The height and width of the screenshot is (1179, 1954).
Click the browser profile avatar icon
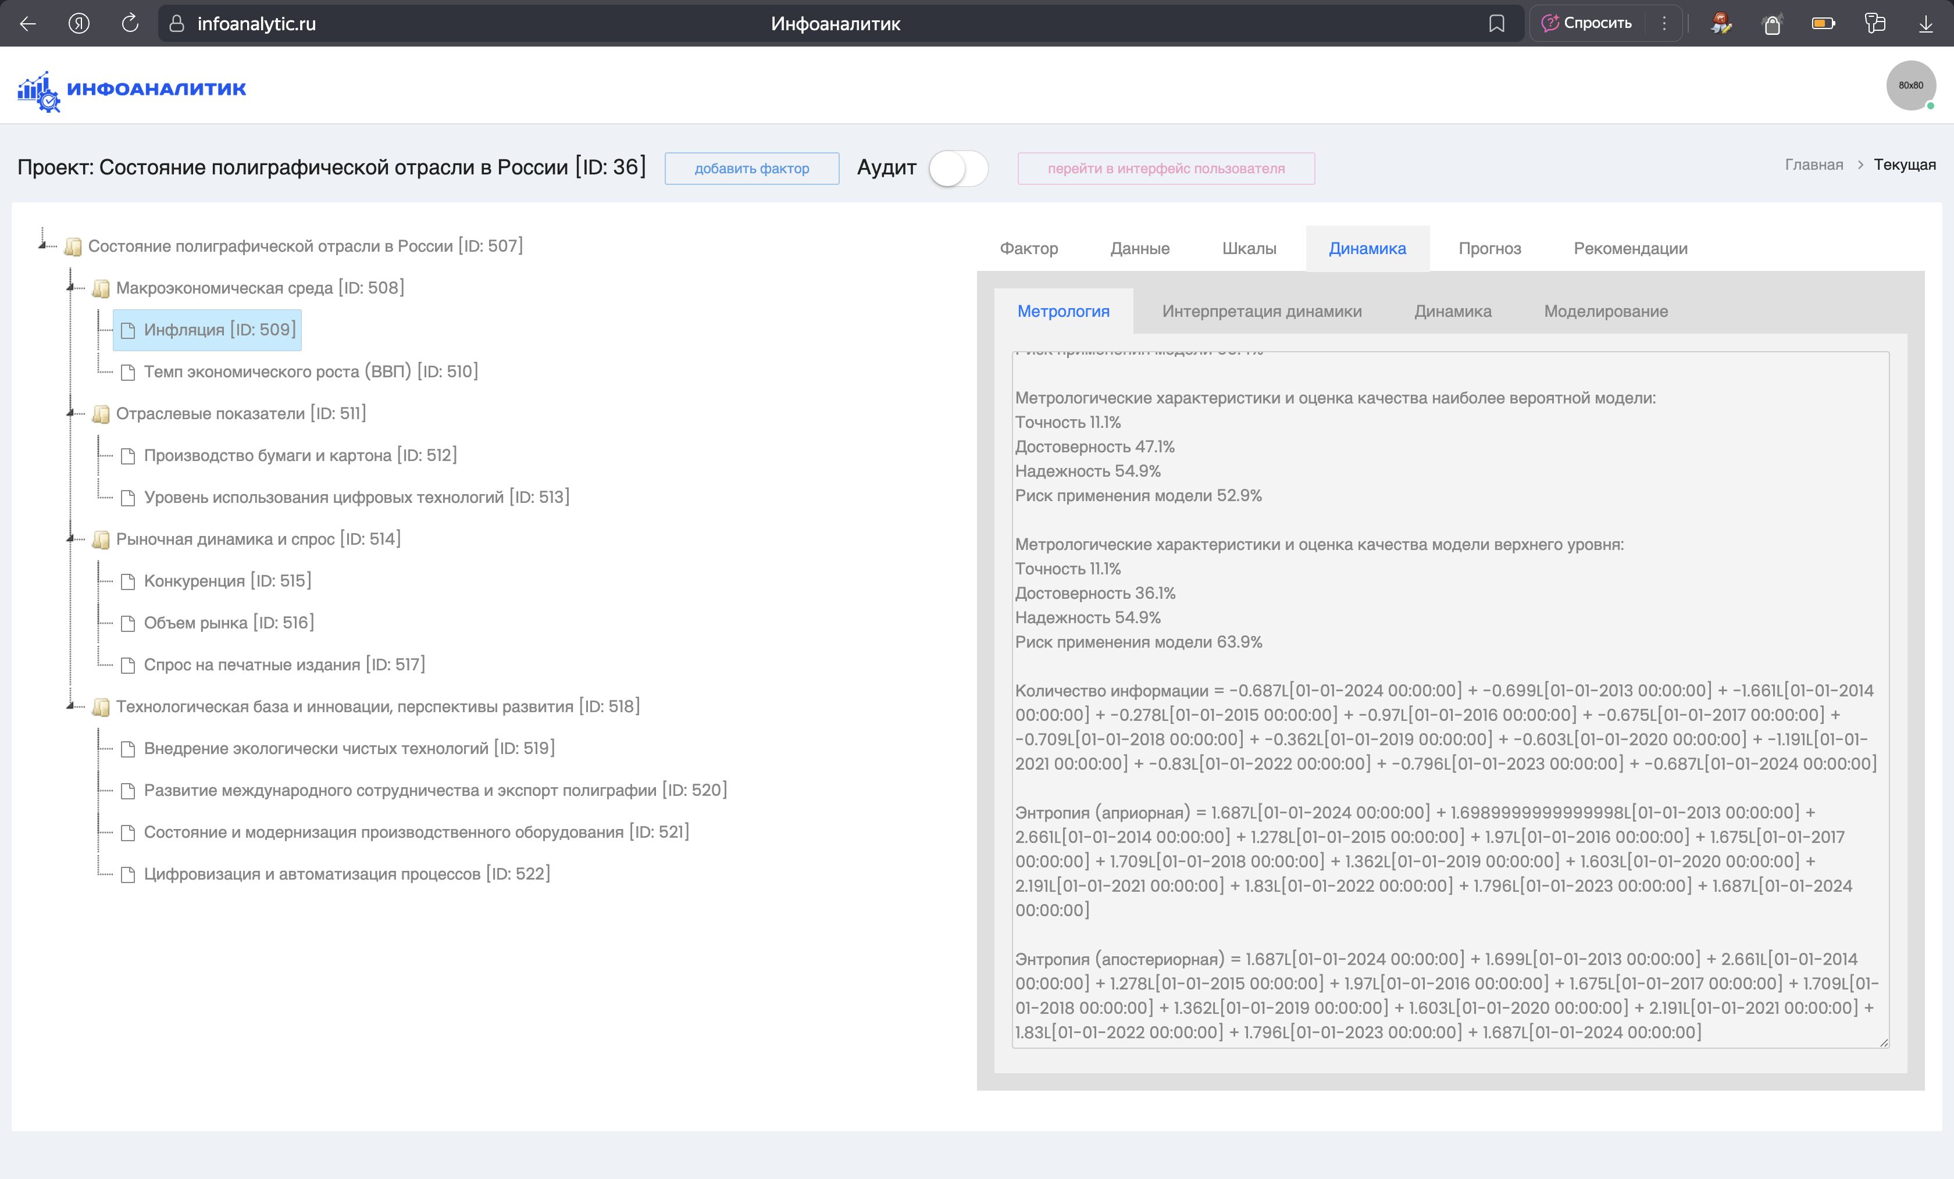point(1721,23)
